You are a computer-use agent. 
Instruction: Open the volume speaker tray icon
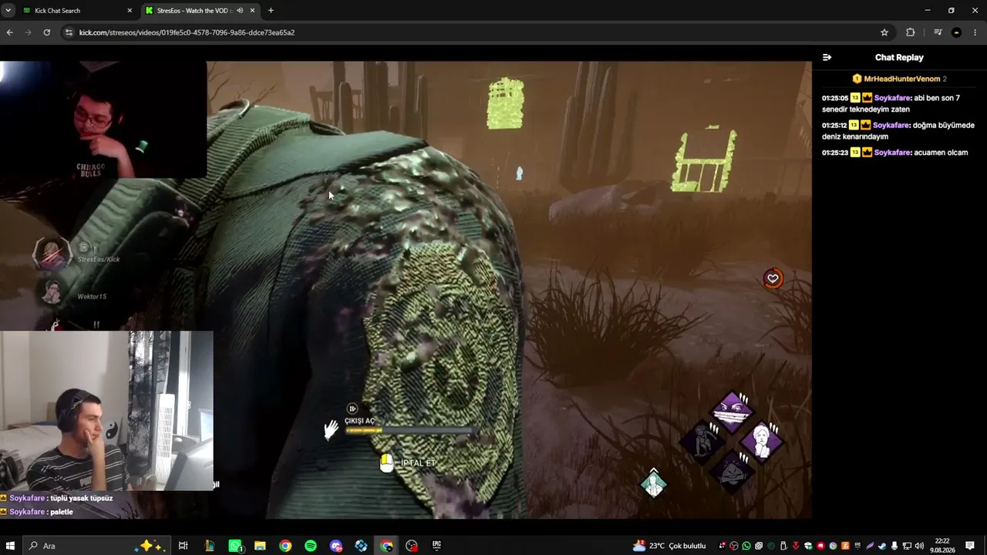919,546
